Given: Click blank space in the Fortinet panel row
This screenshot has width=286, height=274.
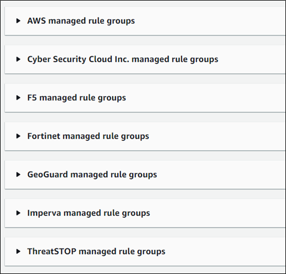Looking at the screenshot, I should [217, 136].
